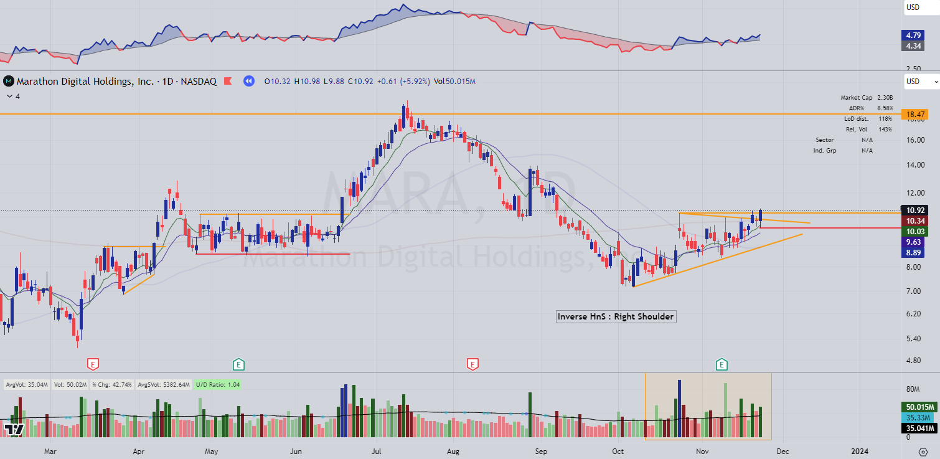The height and width of the screenshot is (459, 940).
Task: Click the black 35.041M volume axis label
Action: (x=918, y=428)
